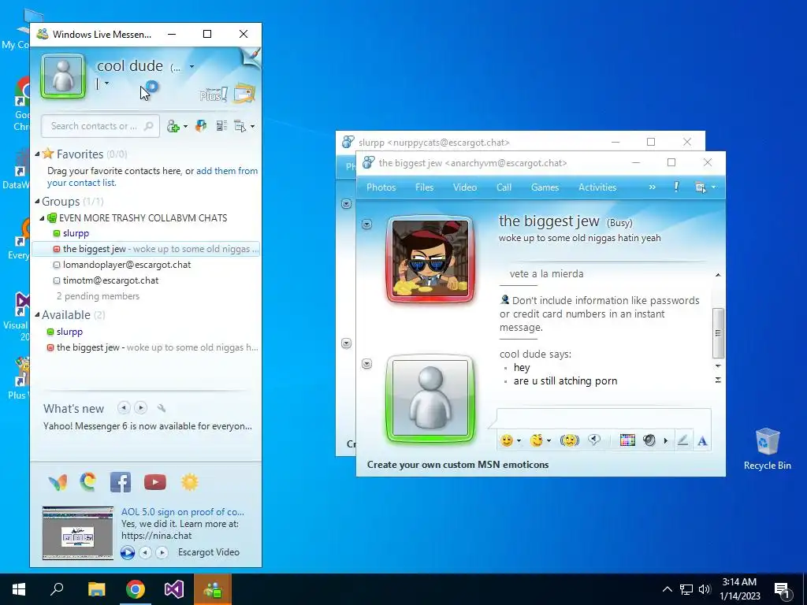This screenshot has height=605, width=807.
Task: Open the show menu dropdown arrow in Messenger
Action: [x=252, y=127]
